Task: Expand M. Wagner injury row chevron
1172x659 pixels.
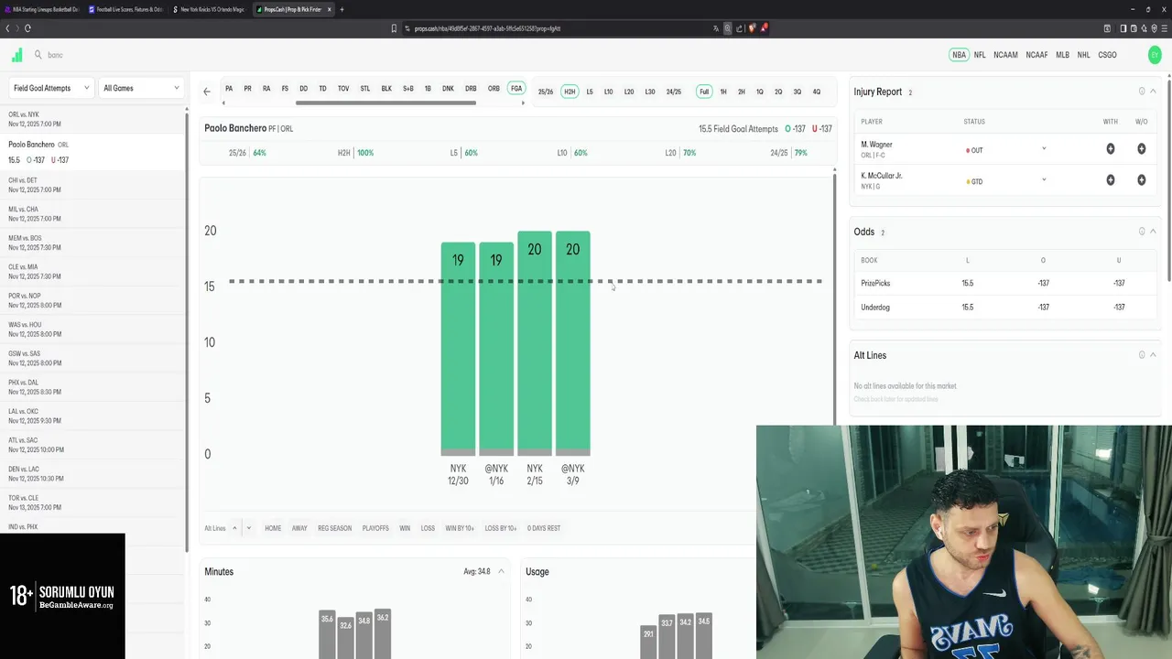Action: coord(1044,149)
